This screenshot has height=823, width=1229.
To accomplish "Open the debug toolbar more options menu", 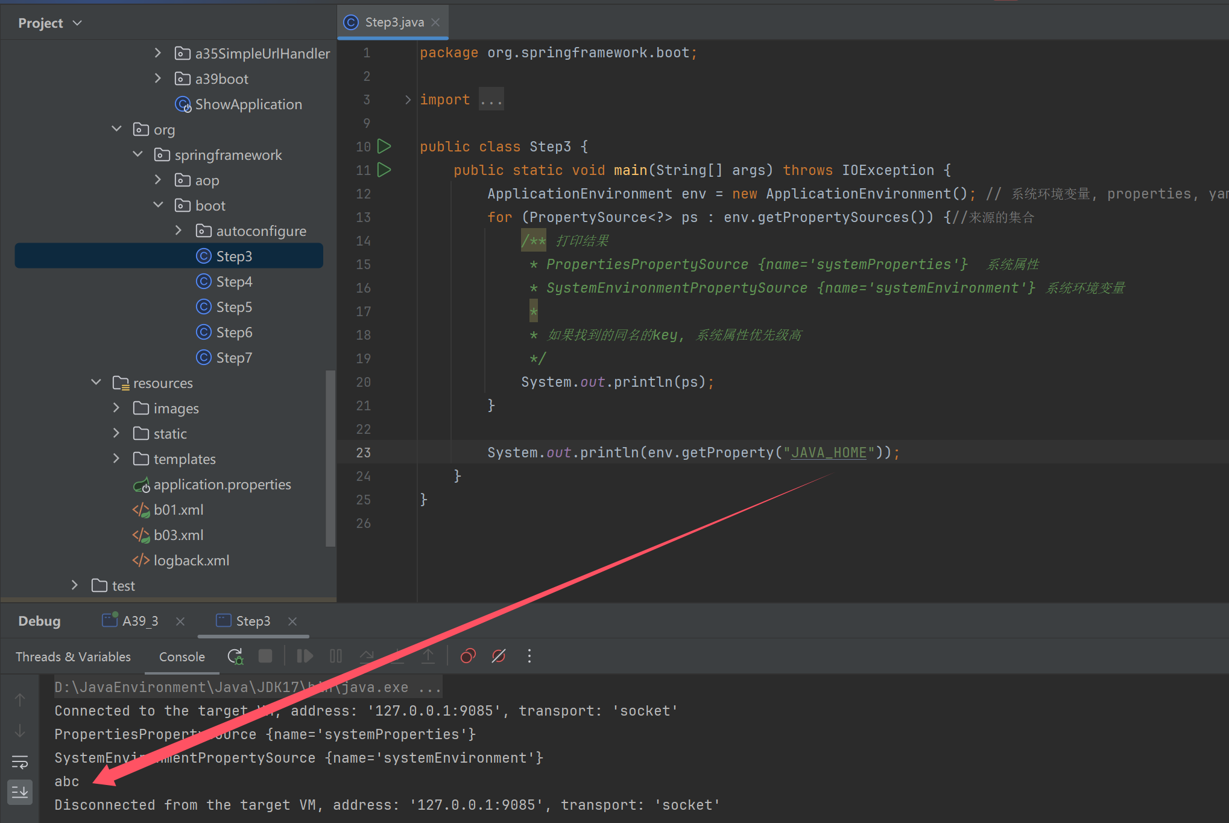I will coord(529,656).
